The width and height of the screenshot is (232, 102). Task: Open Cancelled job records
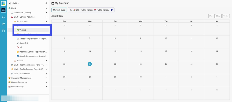[x=24, y=43]
